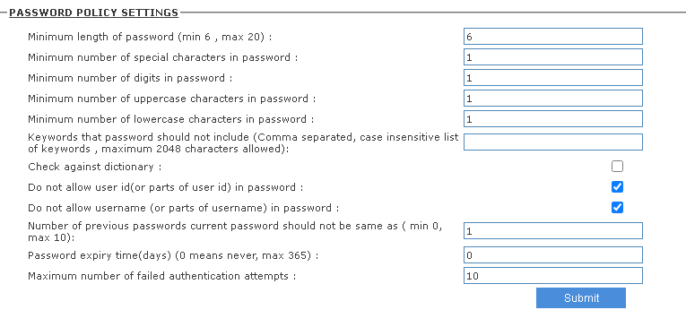
Task: Click the minimum password length field
Action: [x=553, y=37]
